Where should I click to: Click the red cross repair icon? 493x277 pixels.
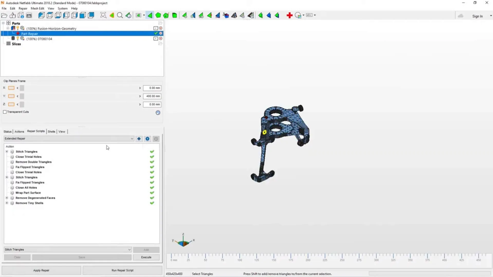click(x=290, y=15)
